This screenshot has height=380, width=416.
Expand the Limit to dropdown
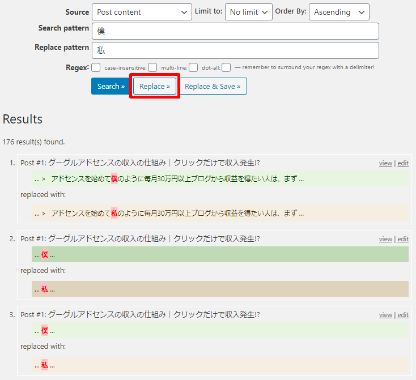pos(248,12)
